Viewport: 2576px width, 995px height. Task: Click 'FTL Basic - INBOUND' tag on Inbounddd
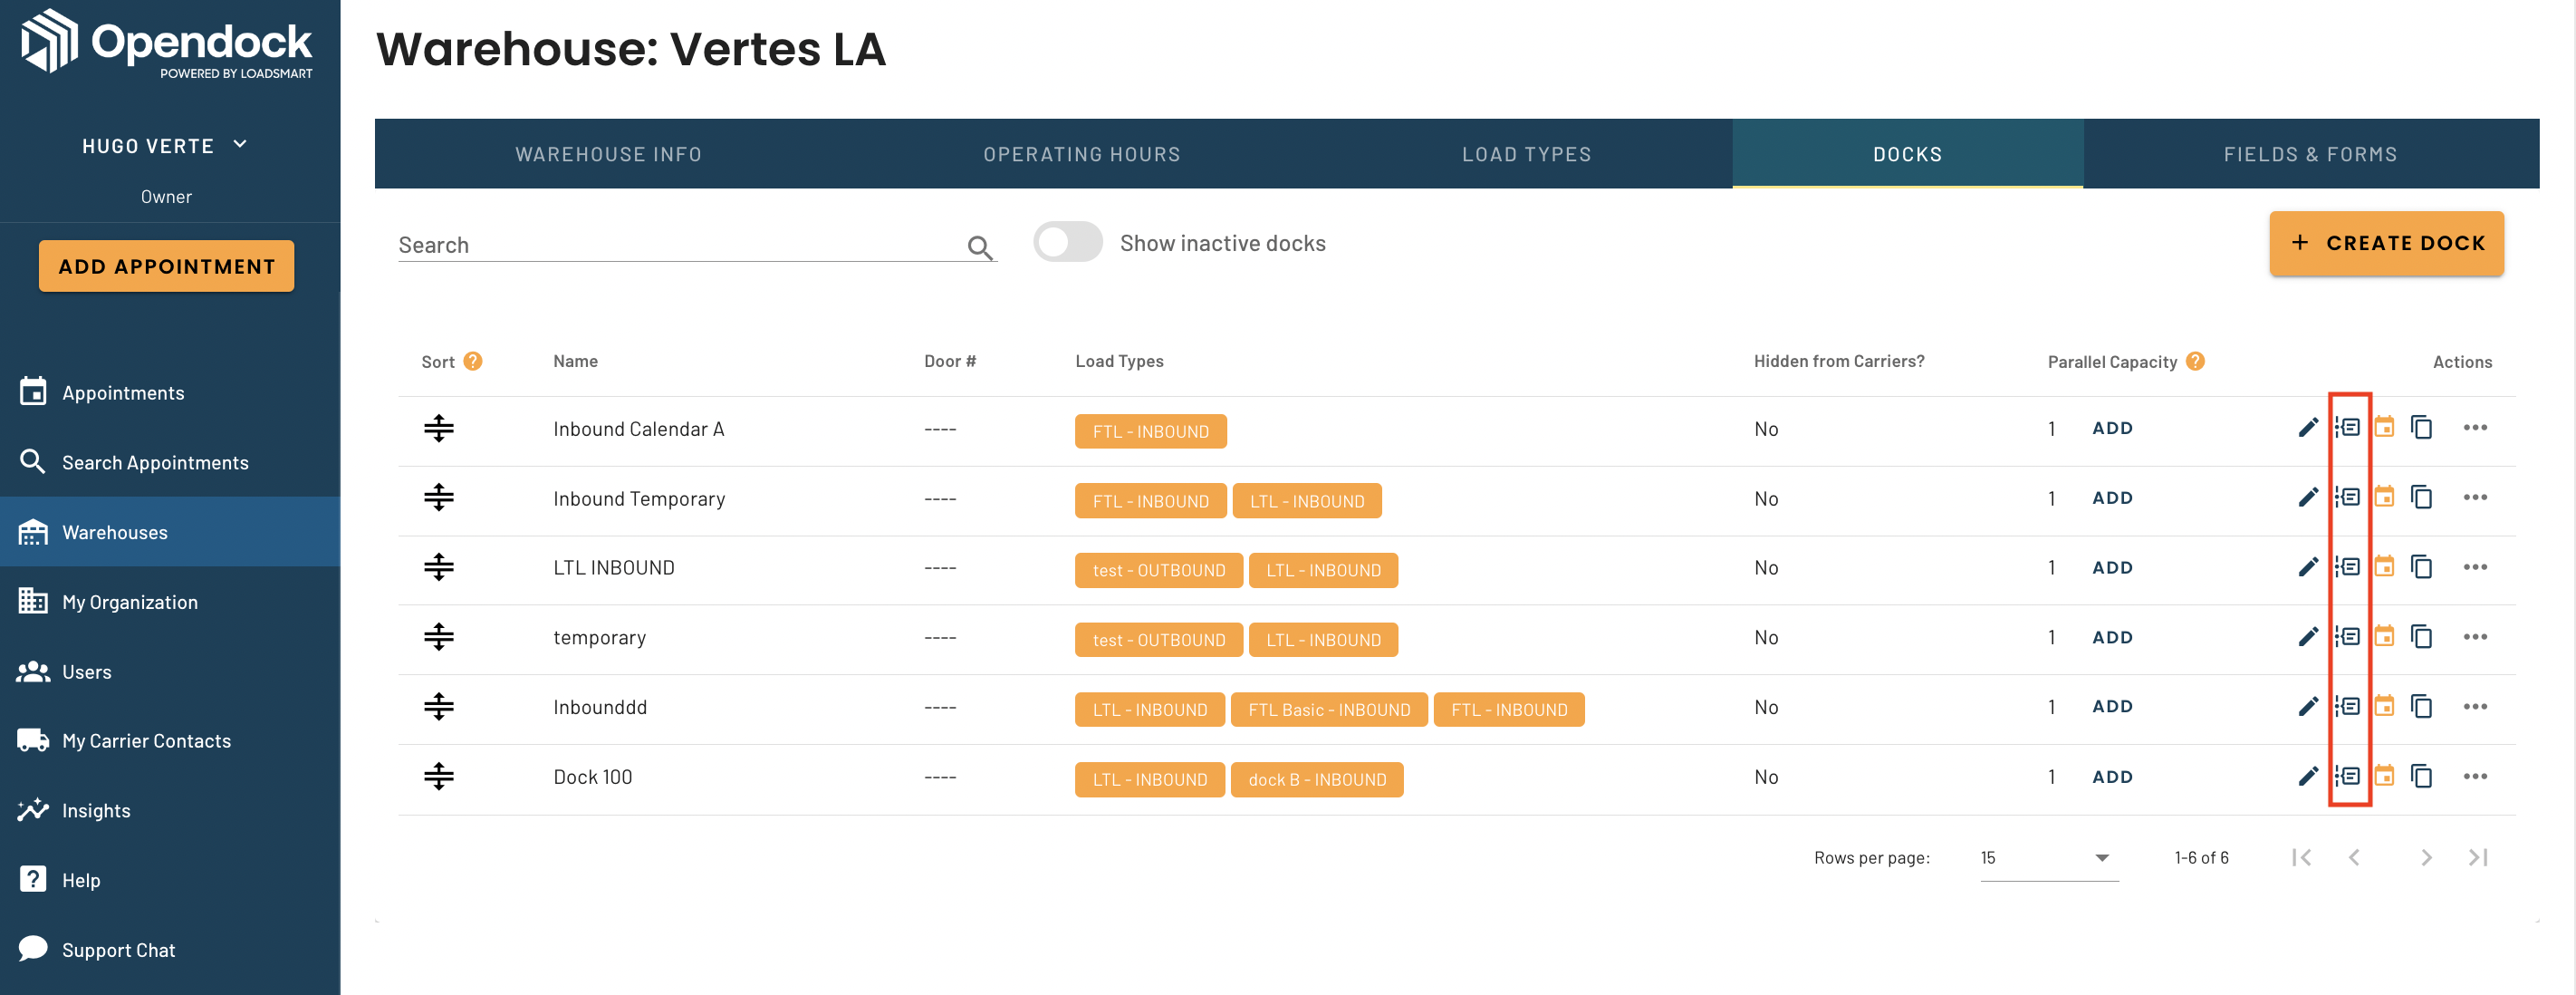pos(1329,710)
